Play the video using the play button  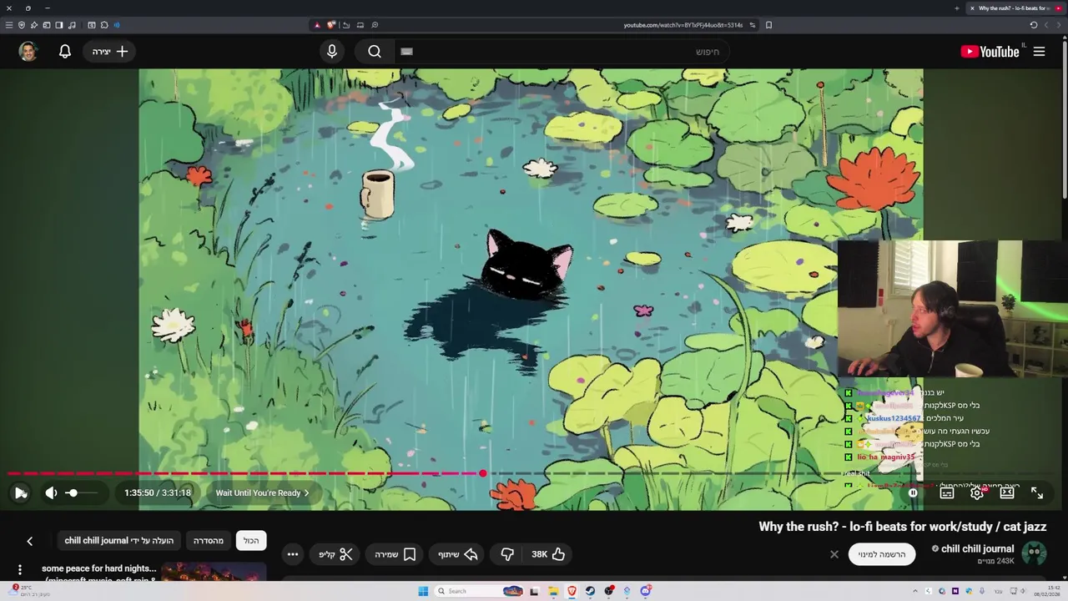(20, 493)
